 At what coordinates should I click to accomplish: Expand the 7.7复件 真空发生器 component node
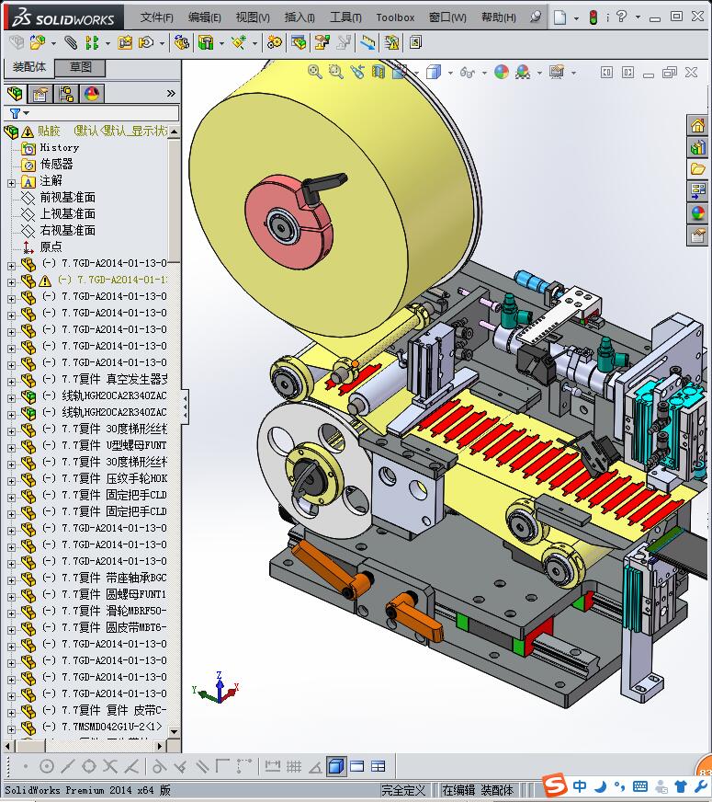[11, 382]
